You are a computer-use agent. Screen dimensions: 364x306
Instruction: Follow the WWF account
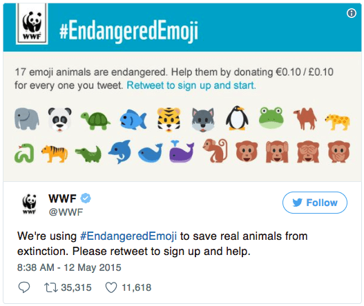point(315,203)
